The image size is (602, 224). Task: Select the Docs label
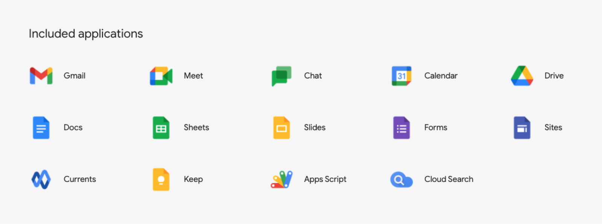coord(73,127)
